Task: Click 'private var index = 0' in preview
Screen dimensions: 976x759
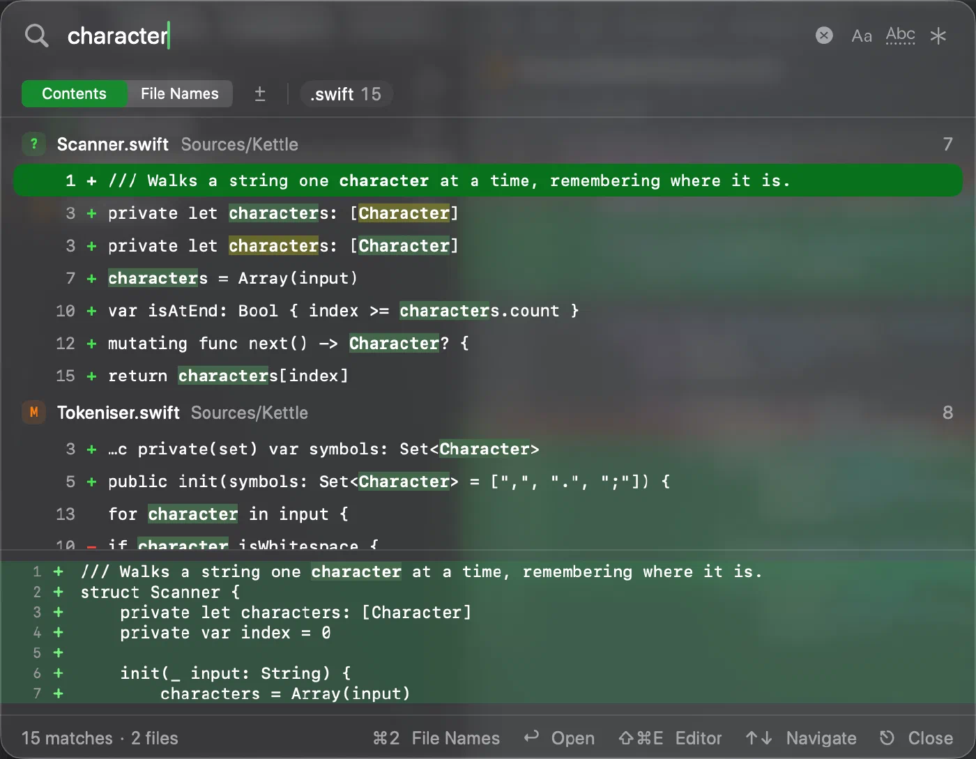Action: (x=225, y=633)
